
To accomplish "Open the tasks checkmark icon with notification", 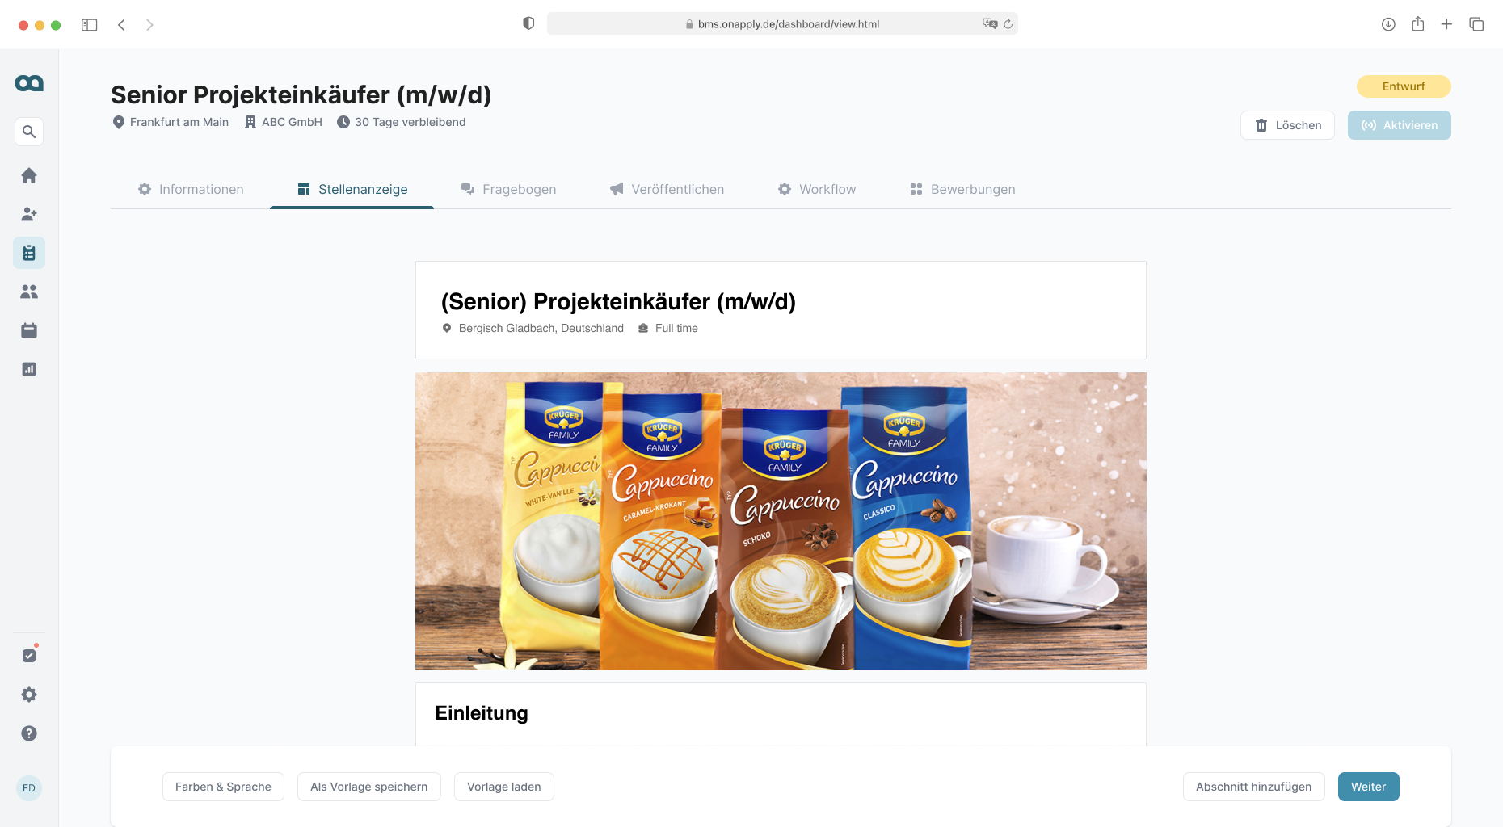I will pos(29,655).
